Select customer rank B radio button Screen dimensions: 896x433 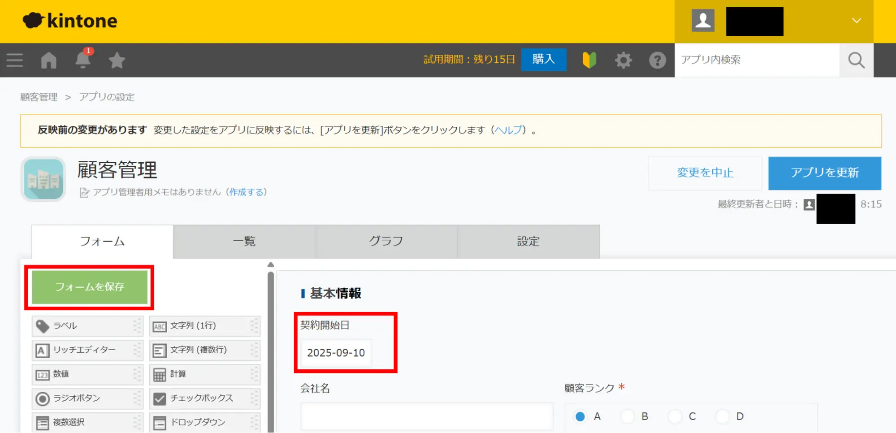point(628,416)
